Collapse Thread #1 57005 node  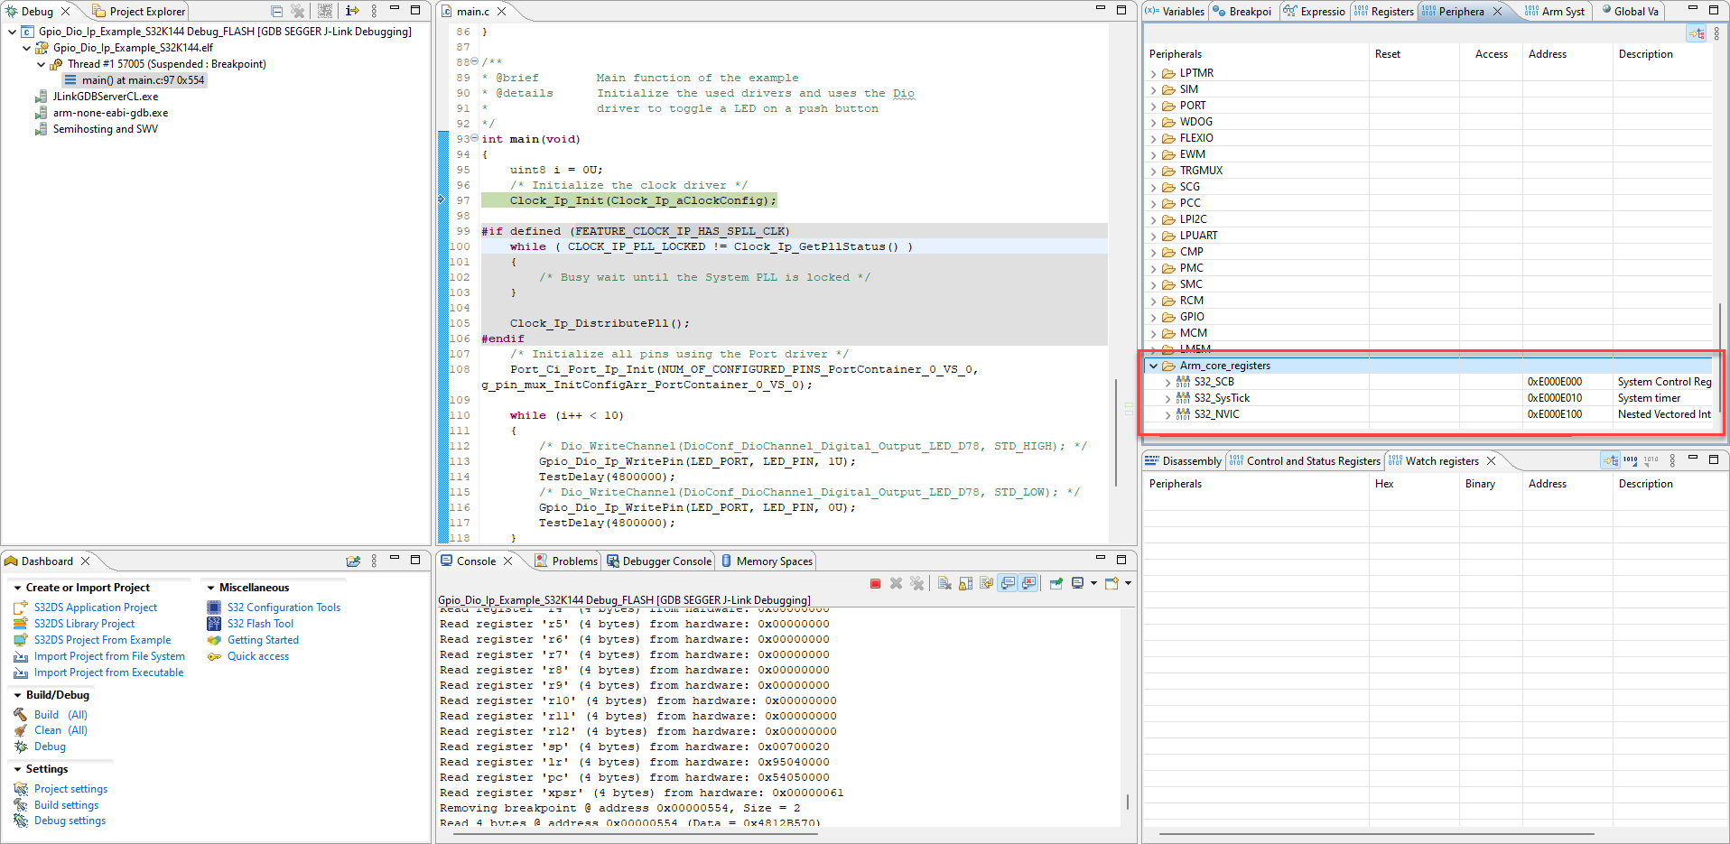[x=41, y=64]
